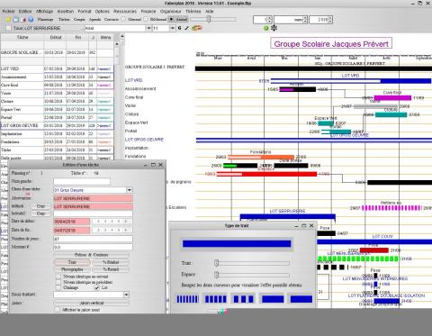
Task: Click the Photographie button
Action: click(72, 269)
